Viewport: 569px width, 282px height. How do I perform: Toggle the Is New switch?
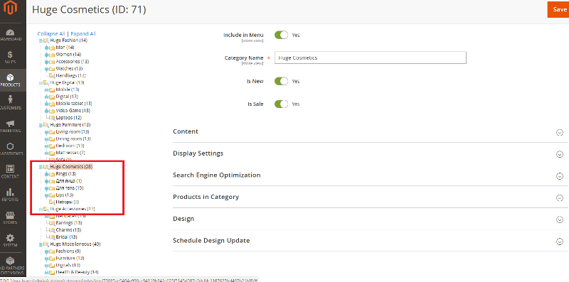[281, 81]
